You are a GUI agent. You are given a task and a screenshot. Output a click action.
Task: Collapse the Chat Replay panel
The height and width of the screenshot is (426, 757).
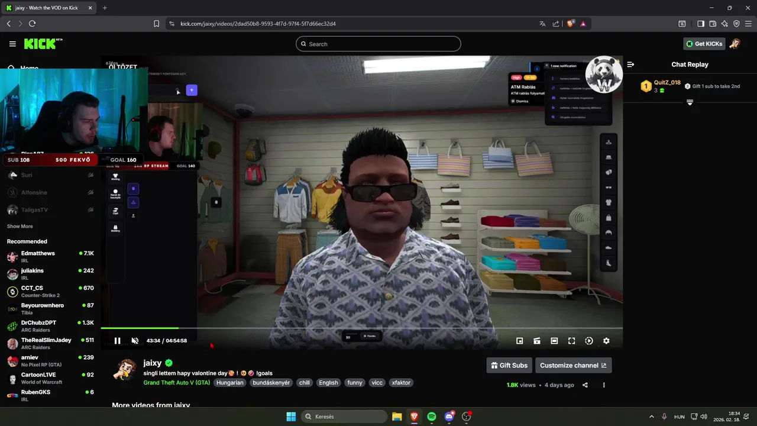630,64
